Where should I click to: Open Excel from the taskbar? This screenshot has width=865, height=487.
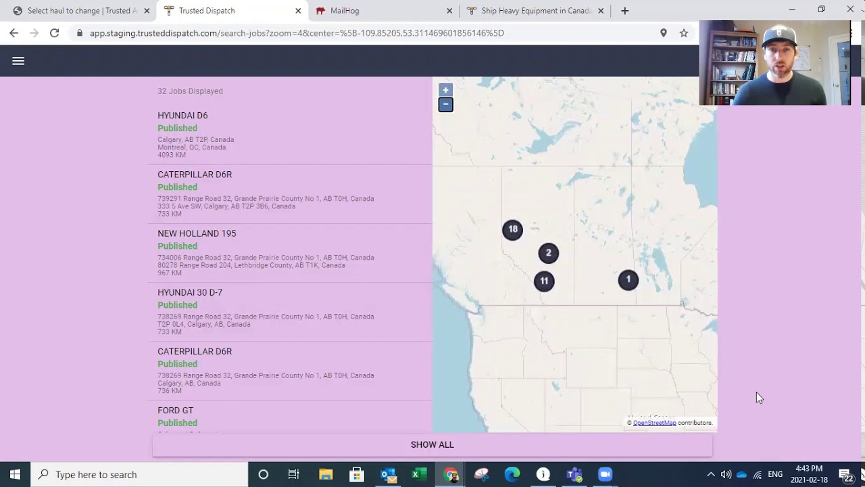click(419, 475)
